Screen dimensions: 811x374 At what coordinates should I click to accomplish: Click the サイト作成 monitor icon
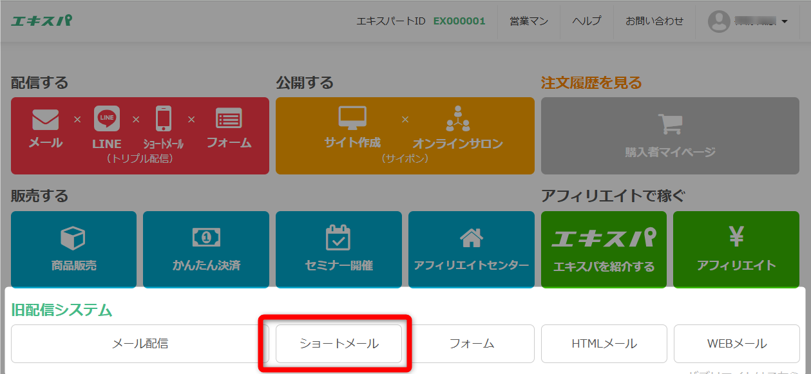tap(352, 118)
